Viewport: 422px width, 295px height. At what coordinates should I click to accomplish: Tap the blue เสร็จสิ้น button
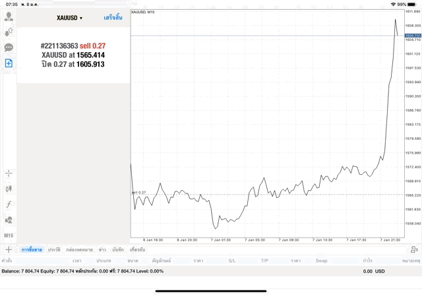113,18
